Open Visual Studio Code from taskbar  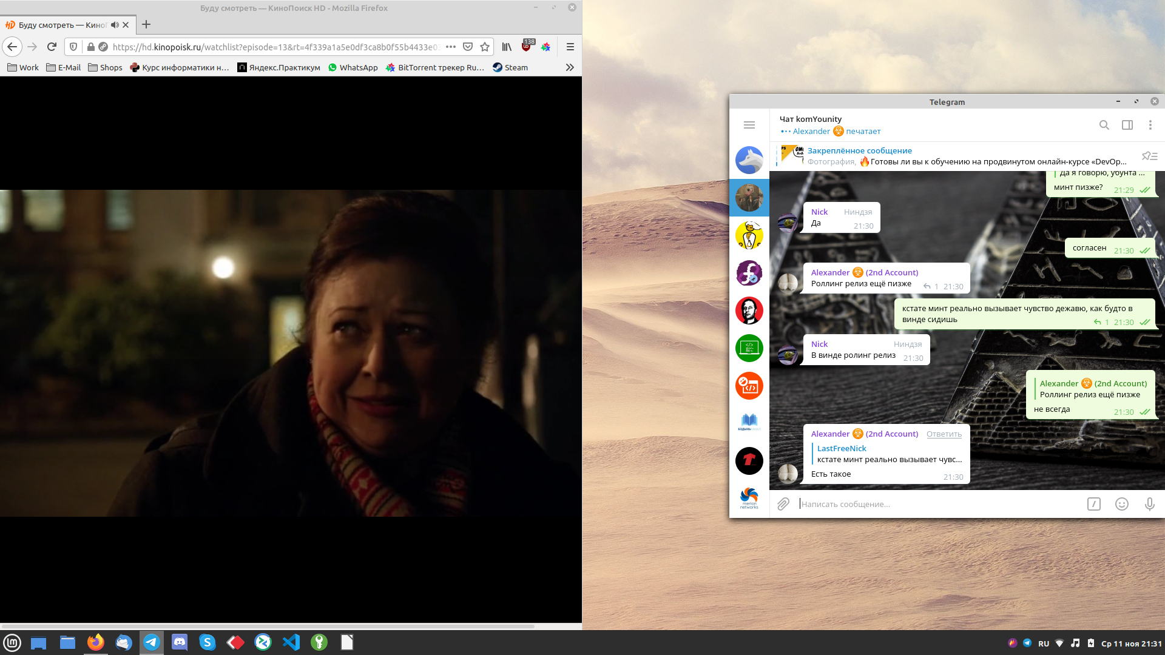pos(291,642)
